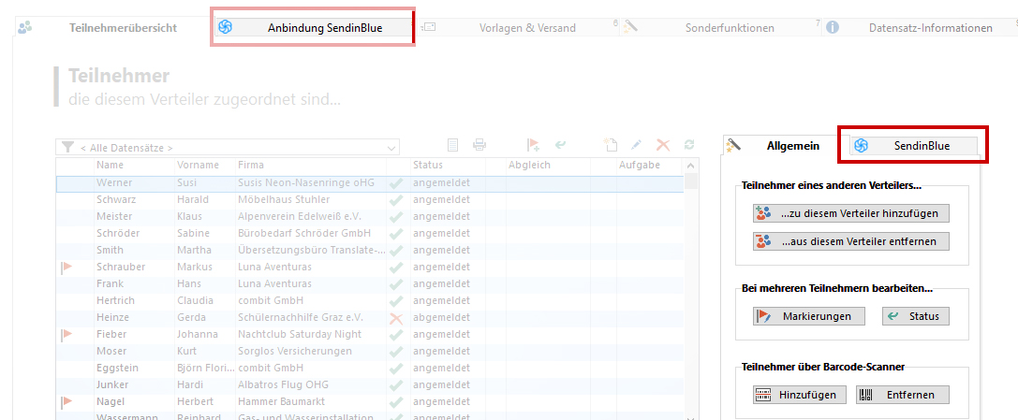Switch to the Anbindung SendinBlue tab
The width and height of the screenshot is (1018, 420).
point(315,28)
